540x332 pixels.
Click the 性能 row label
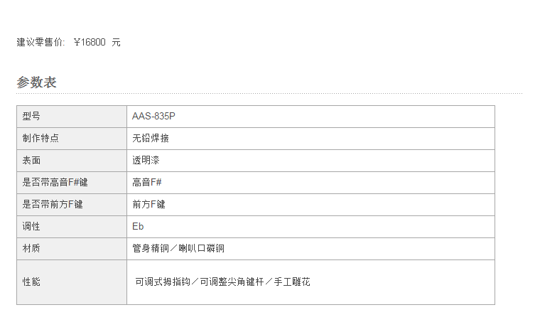(x=31, y=282)
